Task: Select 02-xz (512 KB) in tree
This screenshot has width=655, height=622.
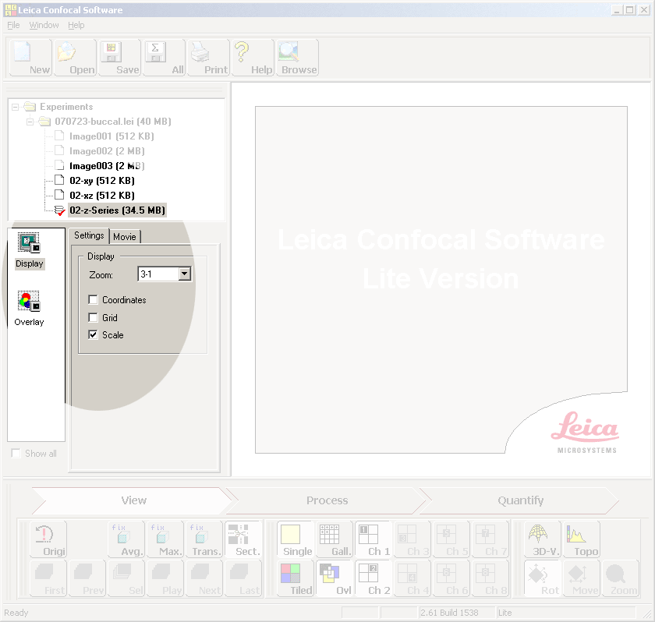Action: click(x=102, y=196)
